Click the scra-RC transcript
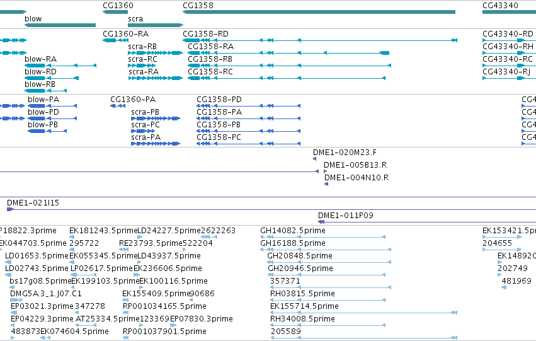Viewport: 536px width, 341px height. pos(142,66)
